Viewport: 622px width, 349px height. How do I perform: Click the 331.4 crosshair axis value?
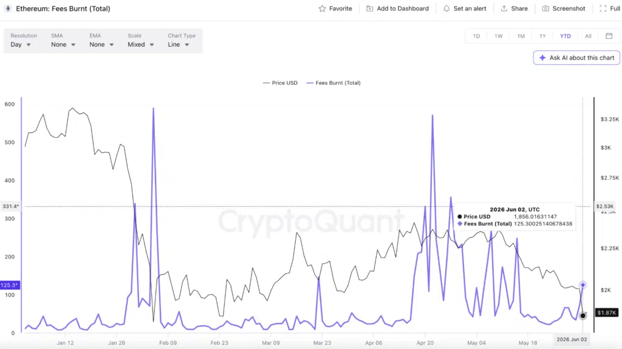click(x=11, y=206)
